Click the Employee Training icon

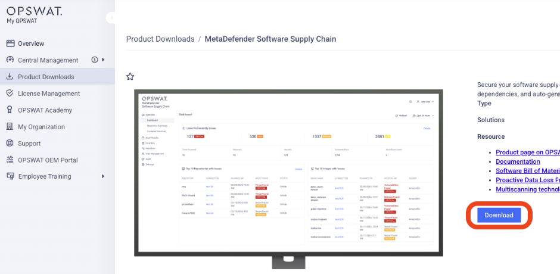click(x=10, y=176)
